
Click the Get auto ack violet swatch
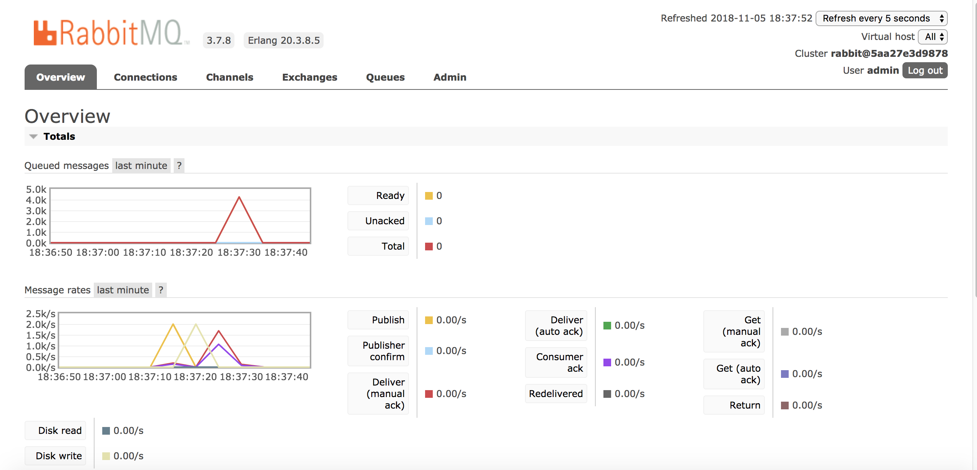tap(785, 374)
